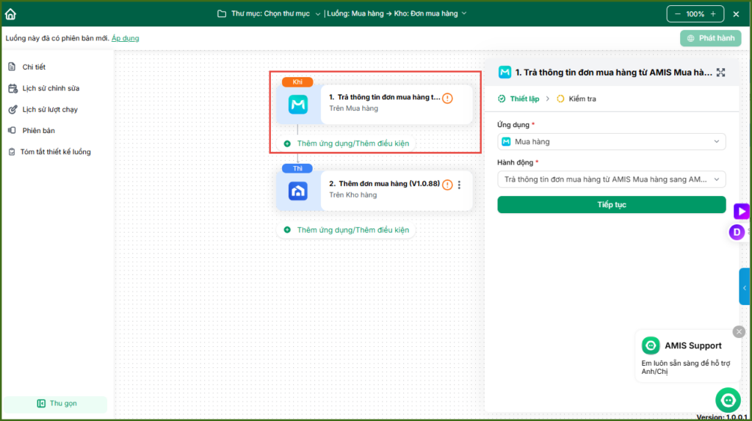Decrease zoom with the minus button
The image size is (752, 421).
click(x=677, y=14)
